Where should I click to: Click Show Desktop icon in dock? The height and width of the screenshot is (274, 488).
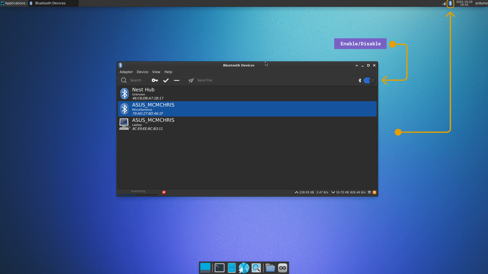tap(205, 268)
